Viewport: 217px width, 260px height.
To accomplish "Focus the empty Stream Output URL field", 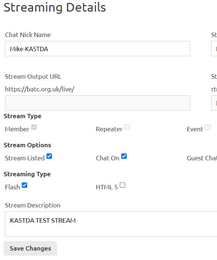I will (x=98, y=103).
